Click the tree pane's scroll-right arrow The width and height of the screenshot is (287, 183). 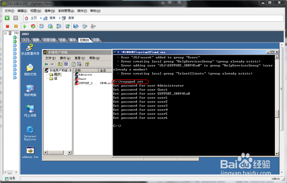pyautogui.click(x=69, y=152)
